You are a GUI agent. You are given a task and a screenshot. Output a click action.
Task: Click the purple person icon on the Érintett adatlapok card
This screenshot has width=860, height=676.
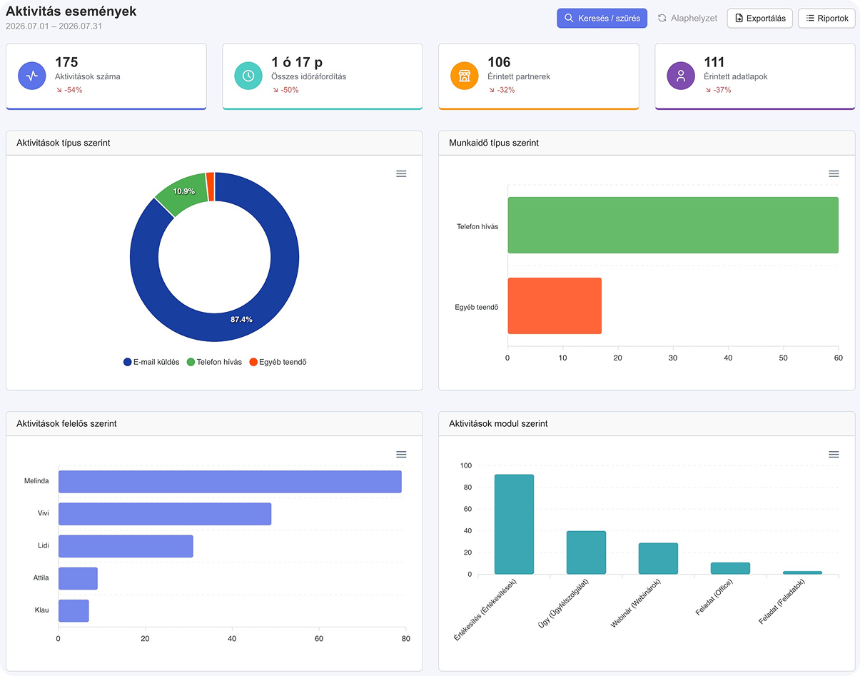click(x=681, y=76)
